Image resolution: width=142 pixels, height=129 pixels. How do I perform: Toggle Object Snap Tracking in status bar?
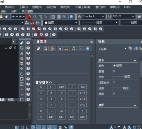pyautogui.click(x=44, y=127)
